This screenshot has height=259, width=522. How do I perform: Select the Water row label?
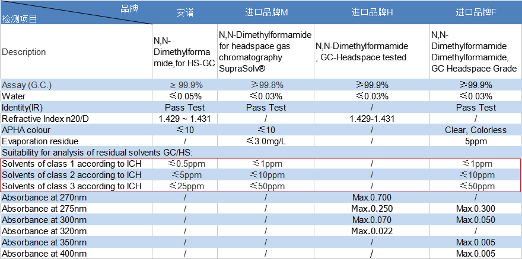point(14,96)
